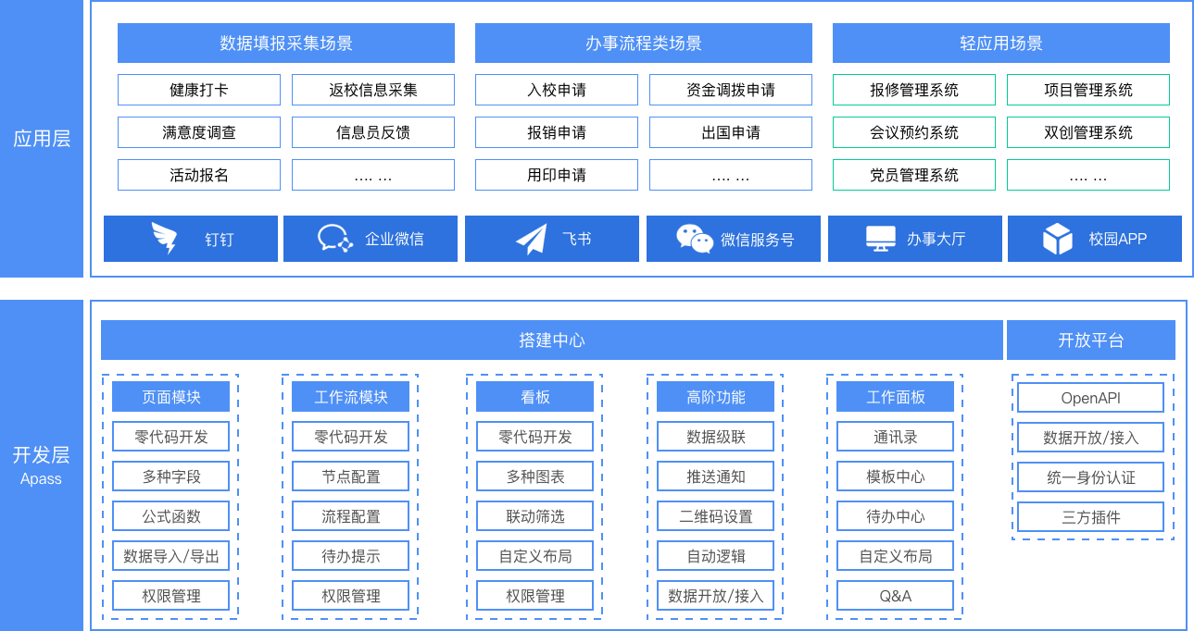Open the 开放平台 header
The image size is (1194, 631).
pos(1090,340)
